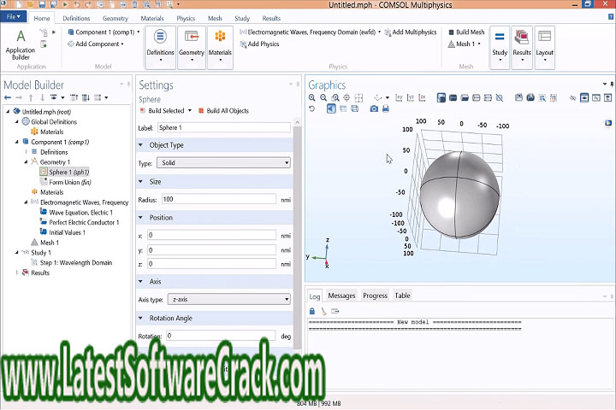Open the Build Selected dropdown arrow
This screenshot has height=410, width=616.
coord(190,111)
